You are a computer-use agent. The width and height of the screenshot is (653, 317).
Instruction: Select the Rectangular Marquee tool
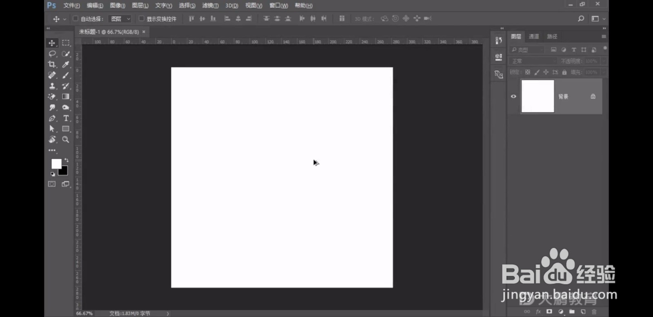pos(66,43)
